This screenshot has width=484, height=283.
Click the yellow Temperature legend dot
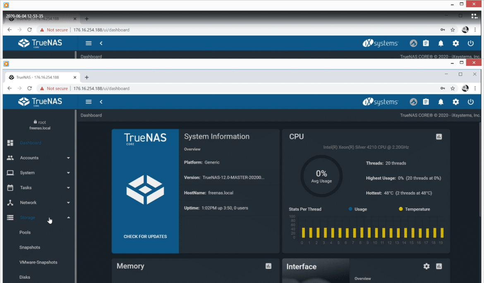click(401, 209)
